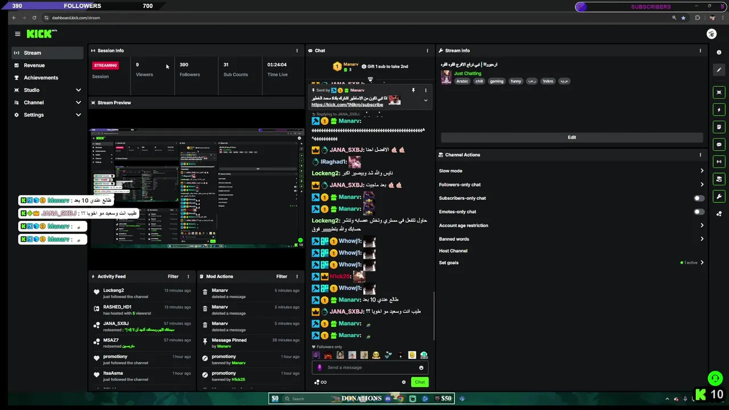The width and height of the screenshot is (729, 410).
Task: Open Set goals settings
Action: click(571, 263)
